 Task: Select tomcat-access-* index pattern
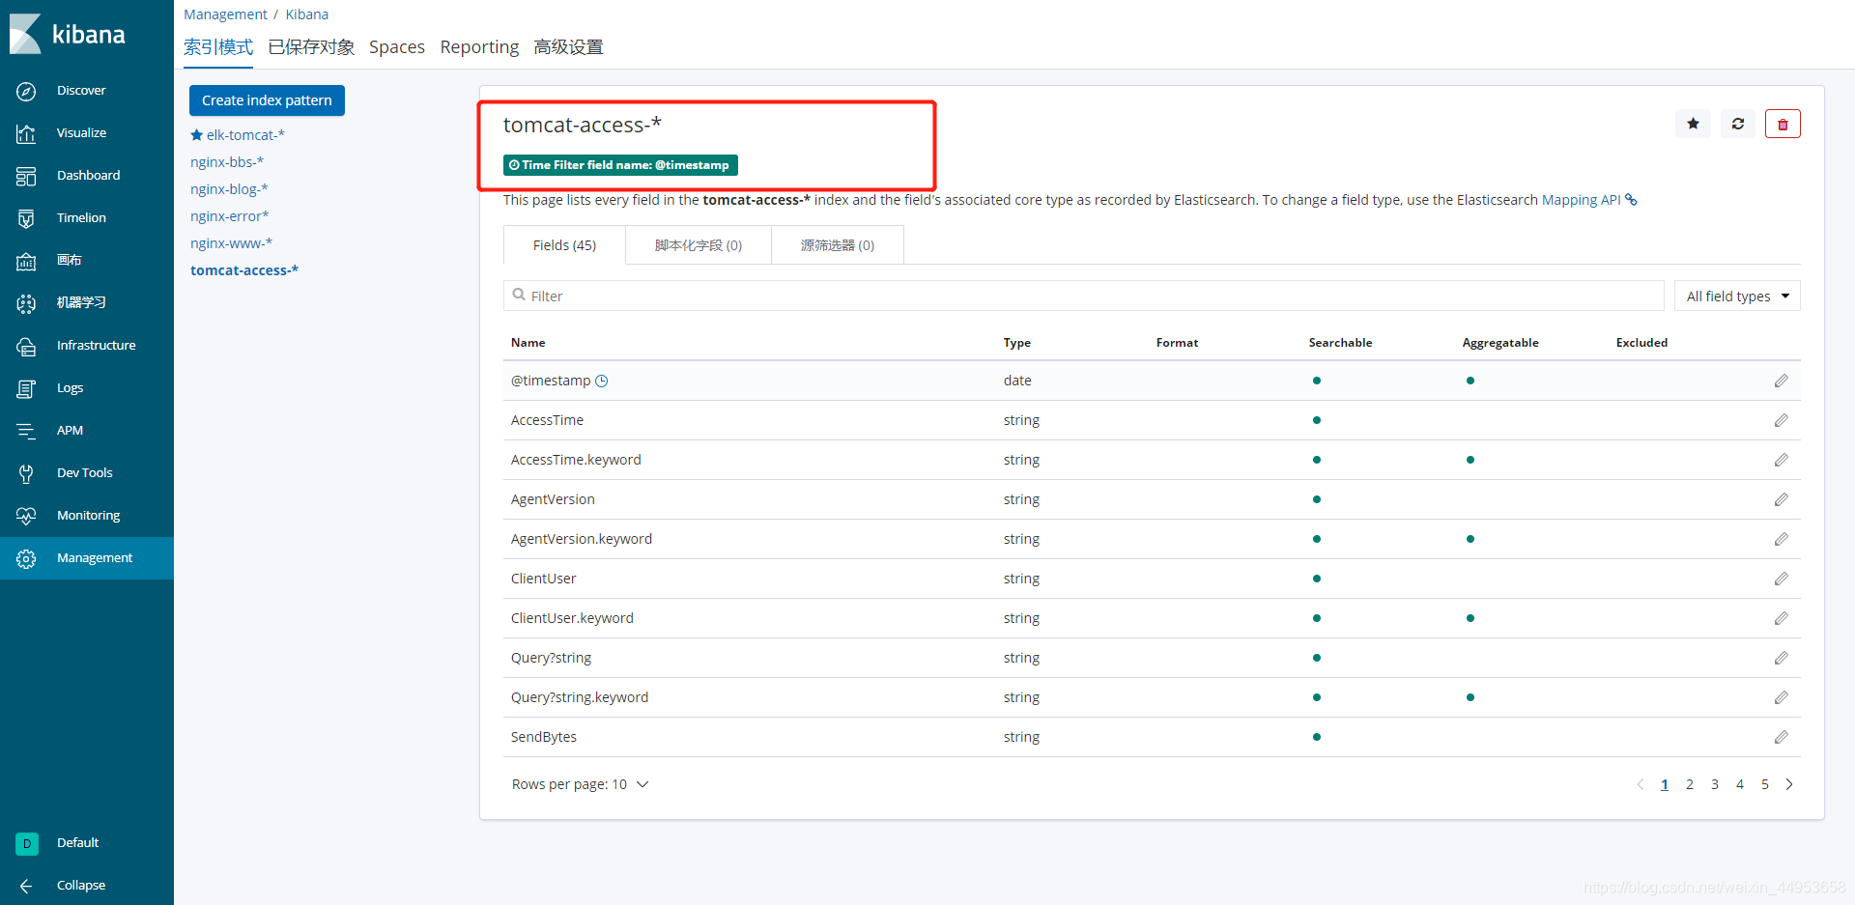click(x=244, y=270)
